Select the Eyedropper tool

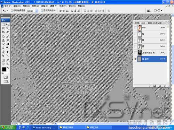[x=8, y=60]
